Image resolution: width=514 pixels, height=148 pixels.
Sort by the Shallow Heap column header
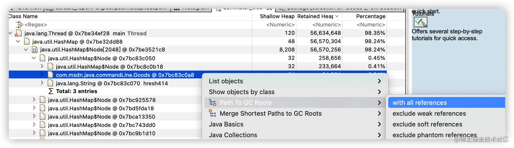[274, 16]
